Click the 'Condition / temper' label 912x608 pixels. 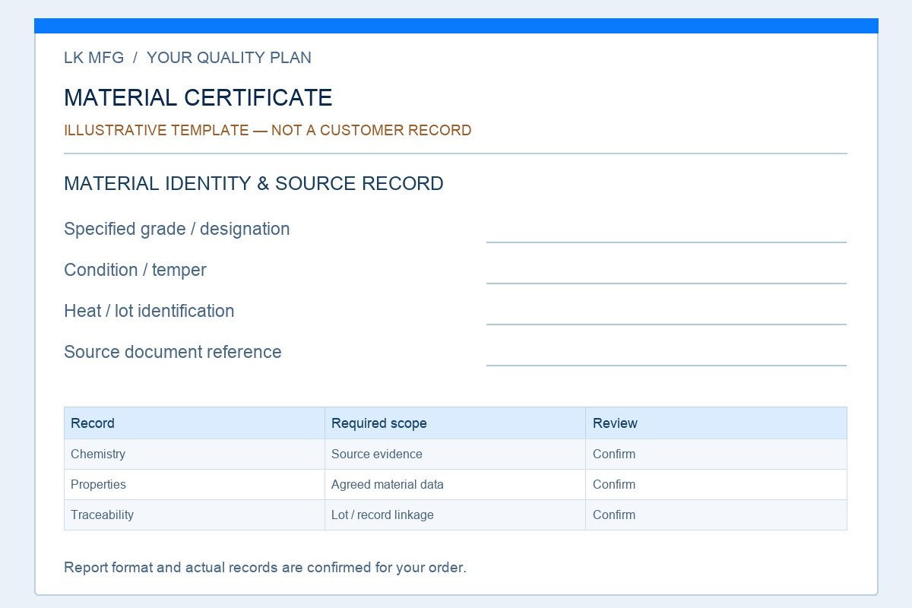click(x=135, y=270)
